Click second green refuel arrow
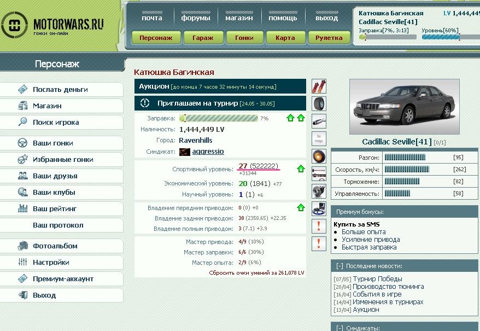Image resolution: width=480 pixels, height=331 pixels. click(301, 118)
